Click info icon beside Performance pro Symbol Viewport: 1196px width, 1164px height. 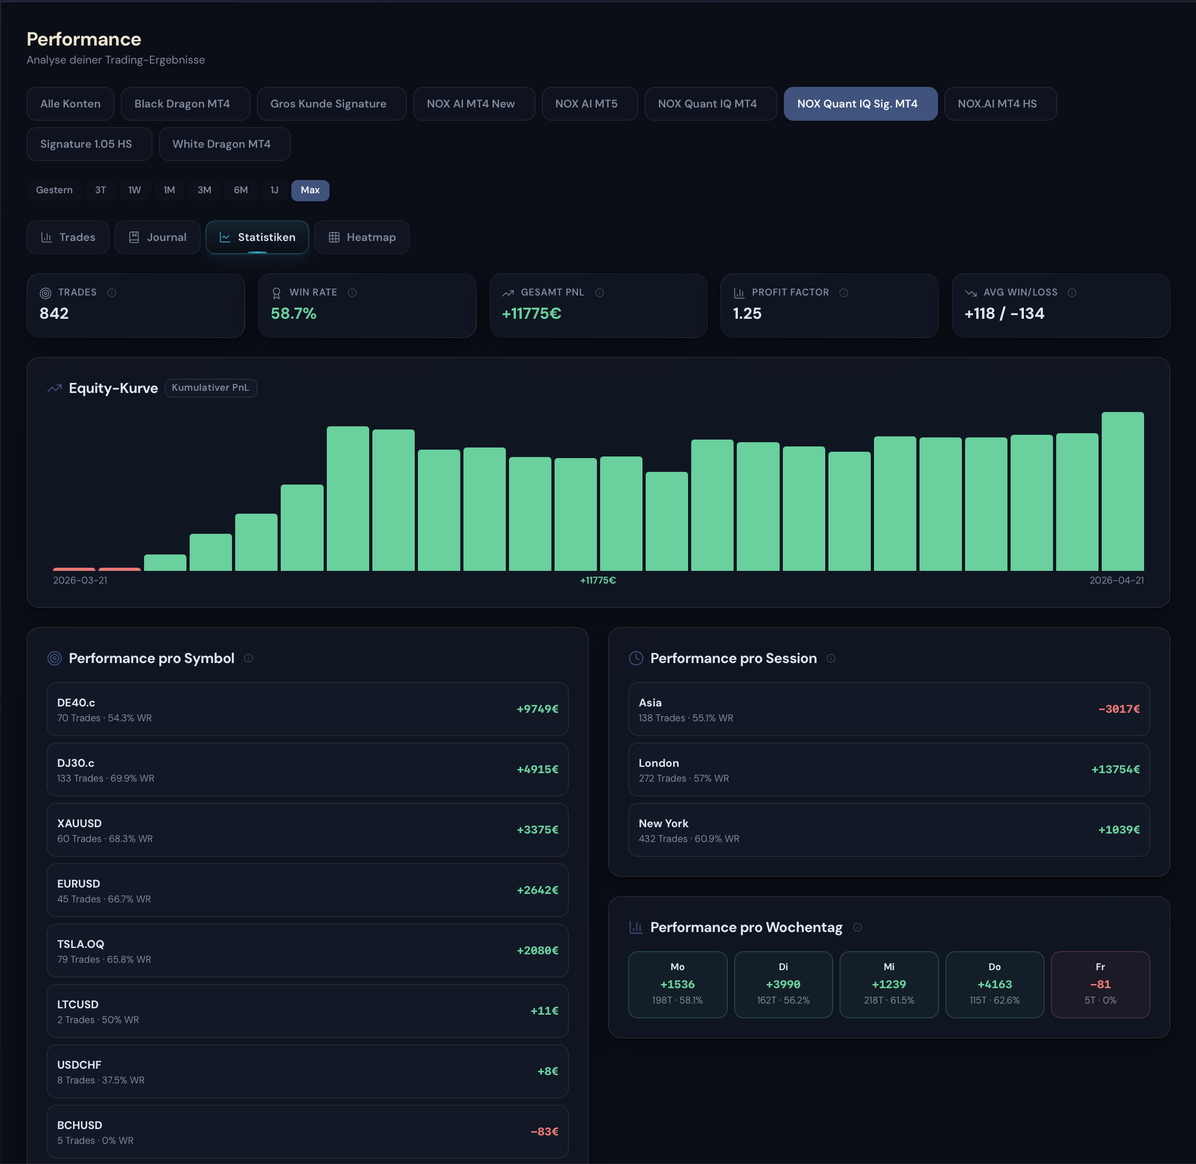coord(248,658)
